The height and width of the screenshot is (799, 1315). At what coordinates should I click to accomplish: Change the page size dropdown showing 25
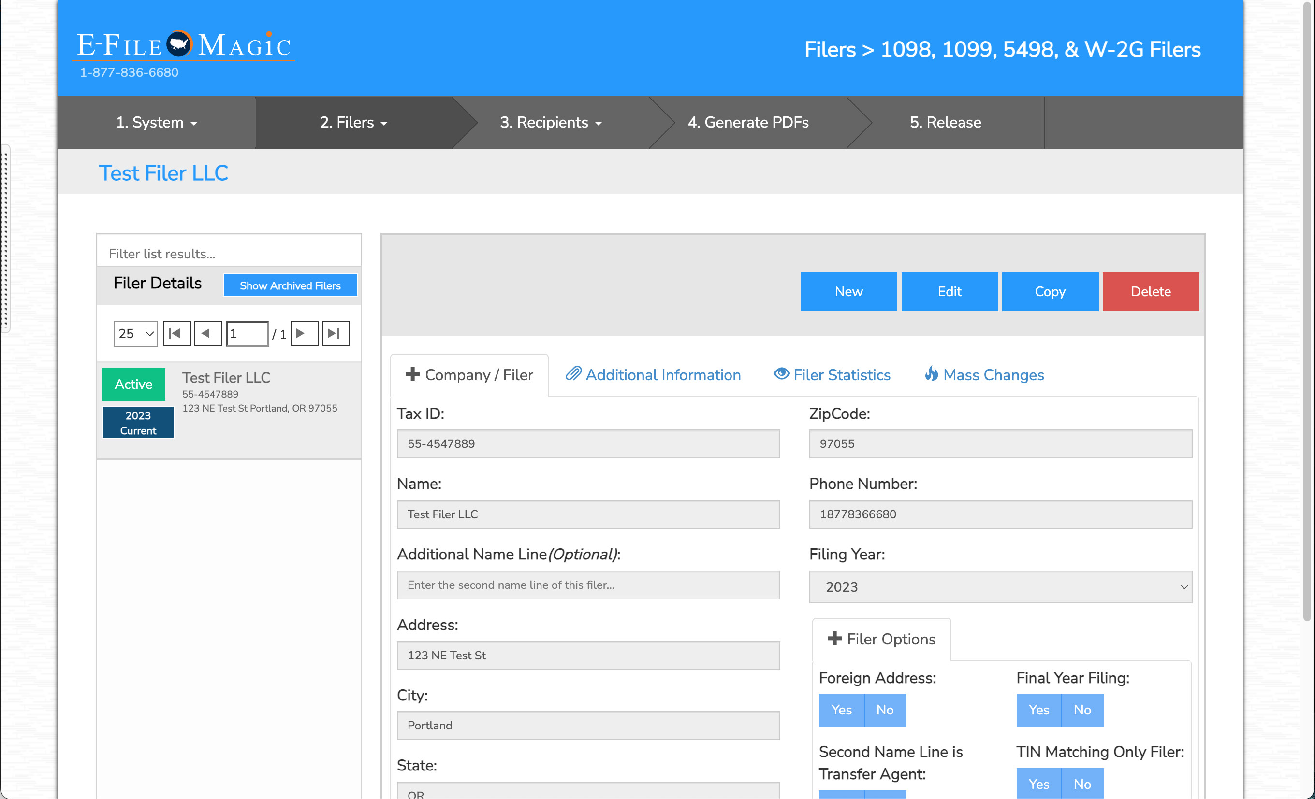click(135, 333)
